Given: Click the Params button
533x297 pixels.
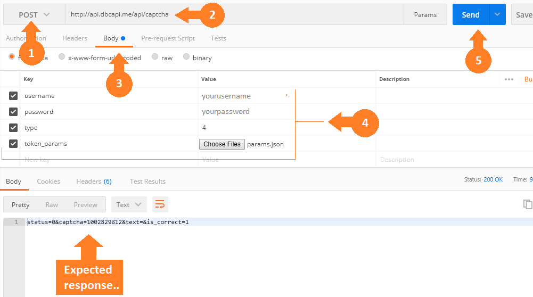Looking at the screenshot, I should (x=425, y=15).
